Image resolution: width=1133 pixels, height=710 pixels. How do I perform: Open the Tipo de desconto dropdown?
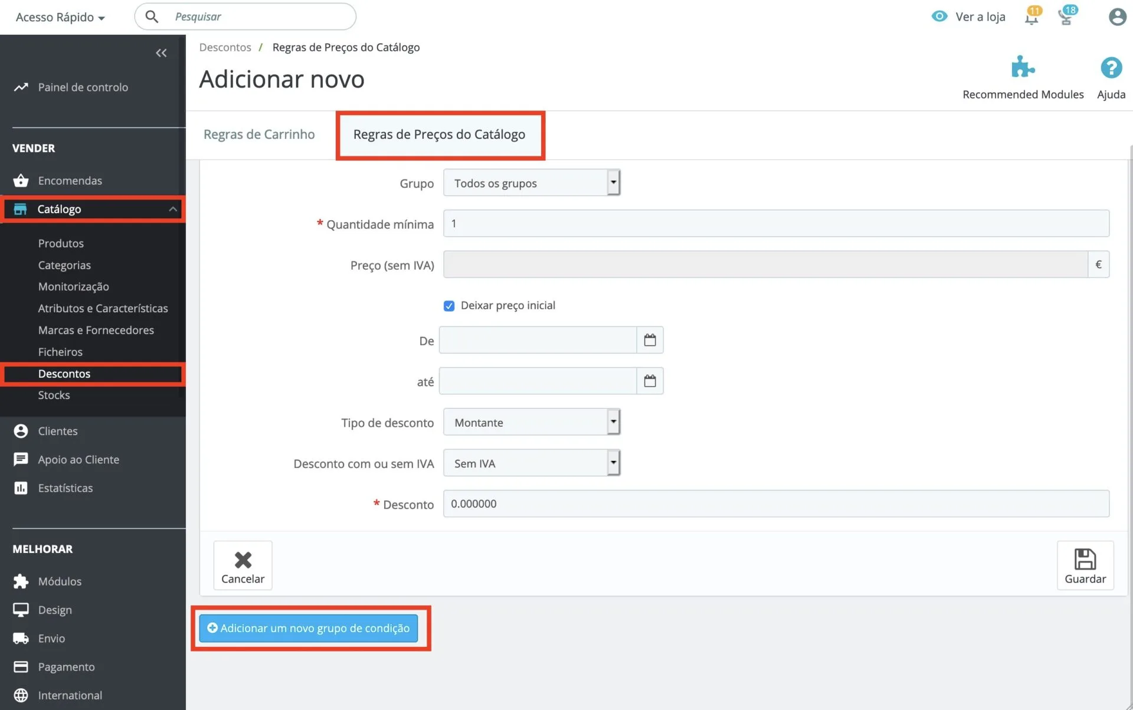pyautogui.click(x=531, y=423)
